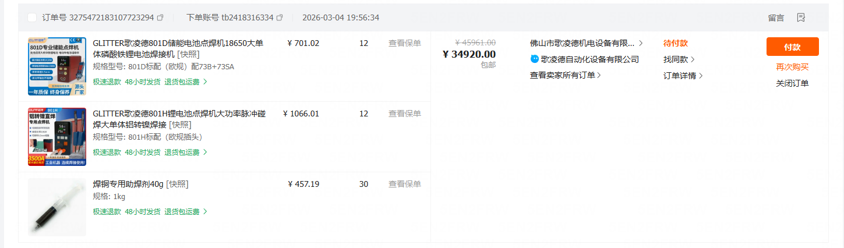Copy the order number
The width and height of the screenshot is (844, 248).
click(x=161, y=17)
